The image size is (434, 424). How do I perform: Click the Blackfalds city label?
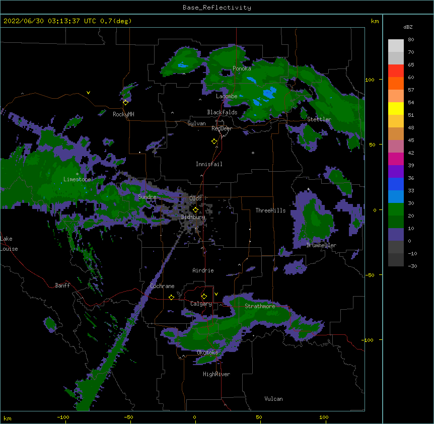pyautogui.click(x=222, y=112)
